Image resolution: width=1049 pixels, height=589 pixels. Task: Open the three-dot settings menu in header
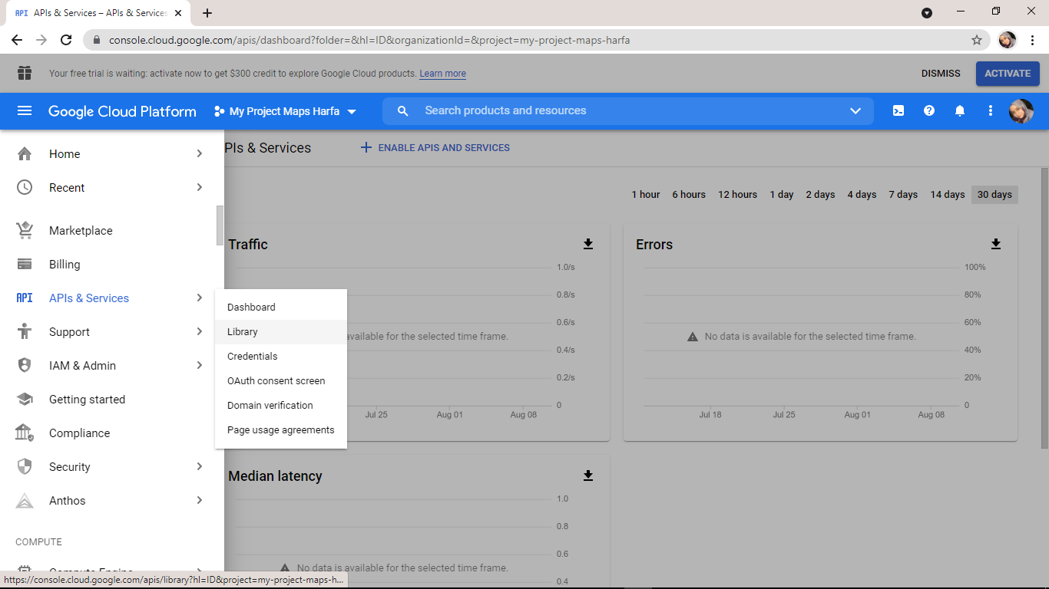tap(991, 111)
